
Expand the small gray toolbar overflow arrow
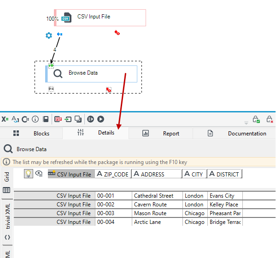(x=246, y=123)
